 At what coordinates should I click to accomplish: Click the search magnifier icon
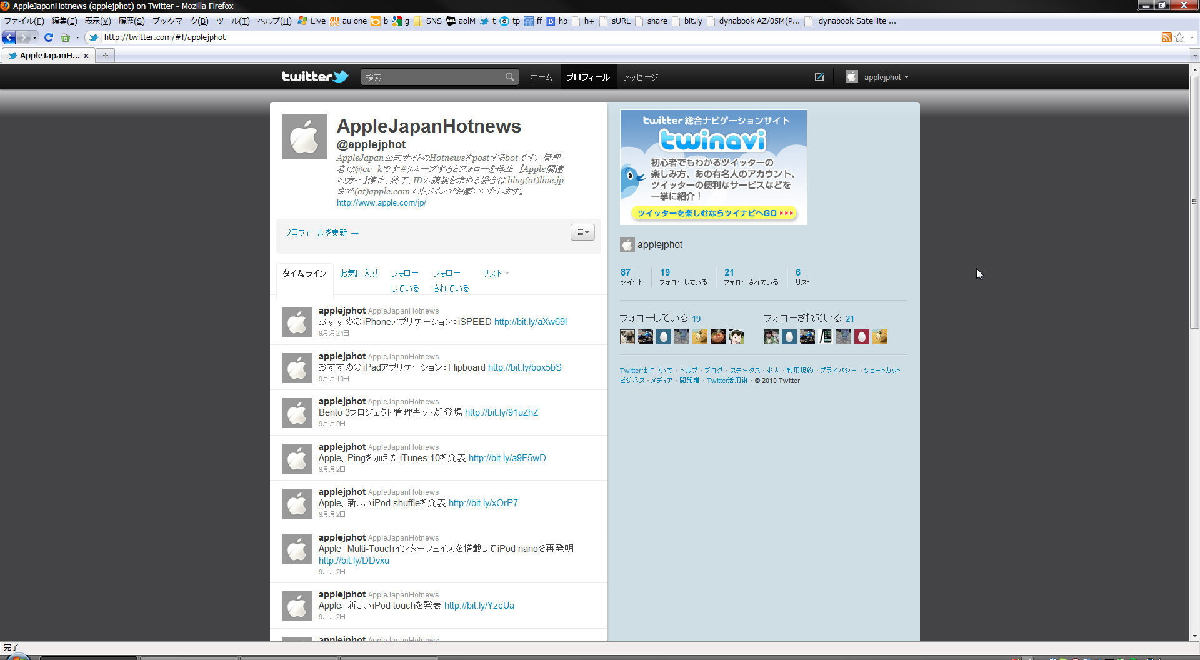(510, 77)
